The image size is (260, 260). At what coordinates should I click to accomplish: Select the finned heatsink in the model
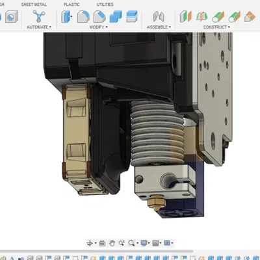point(157,133)
